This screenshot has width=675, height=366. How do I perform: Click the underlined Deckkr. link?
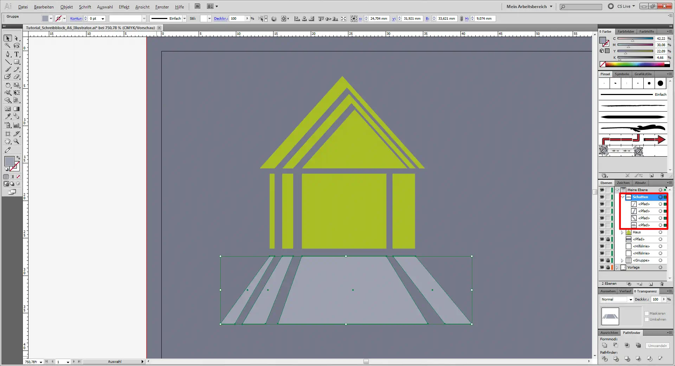pos(221,18)
